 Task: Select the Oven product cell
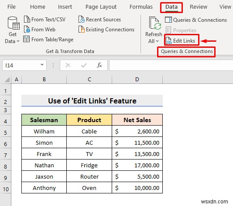(x=89, y=188)
